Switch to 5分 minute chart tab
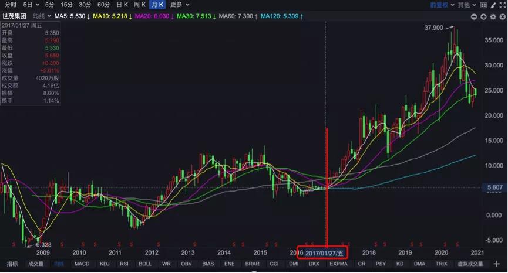Image resolution: width=508 pixels, height=273 pixels. click(49, 5)
